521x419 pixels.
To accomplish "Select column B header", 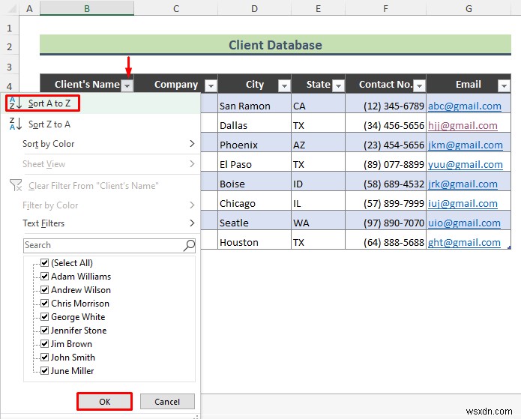I will tap(87, 8).
